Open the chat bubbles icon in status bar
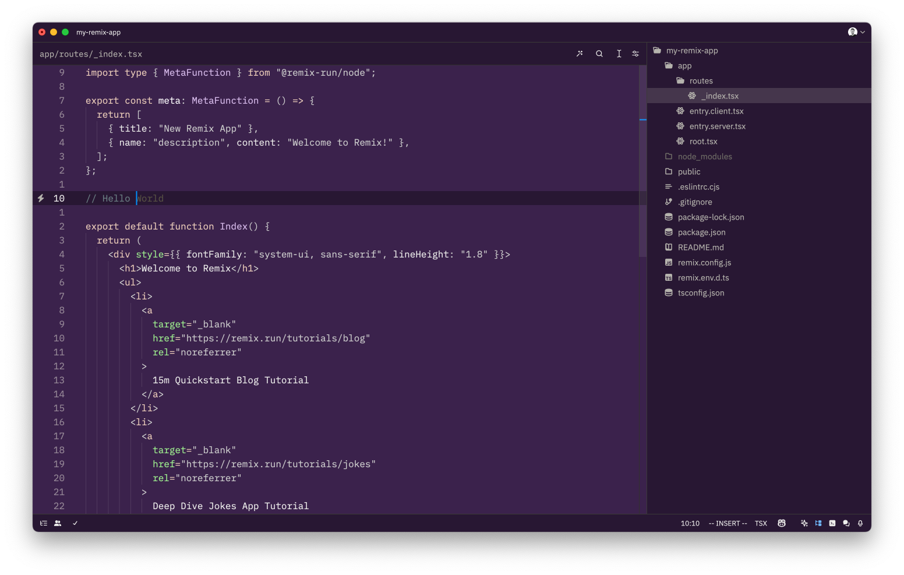Image resolution: width=904 pixels, height=575 pixels. pyautogui.click(x=846, y=523)
